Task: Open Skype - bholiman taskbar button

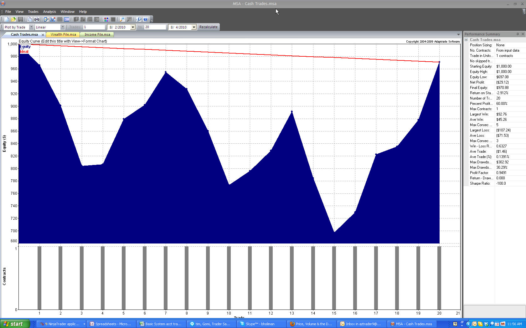Action: coord(261,324)
